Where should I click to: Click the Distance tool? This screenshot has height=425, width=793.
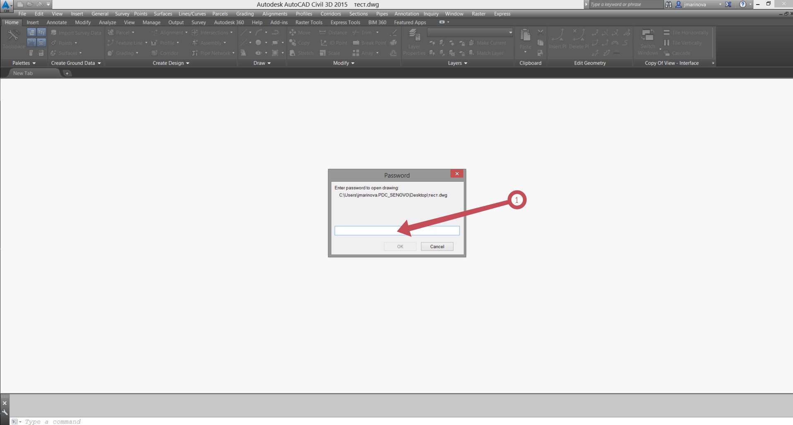tap(333, 32)
